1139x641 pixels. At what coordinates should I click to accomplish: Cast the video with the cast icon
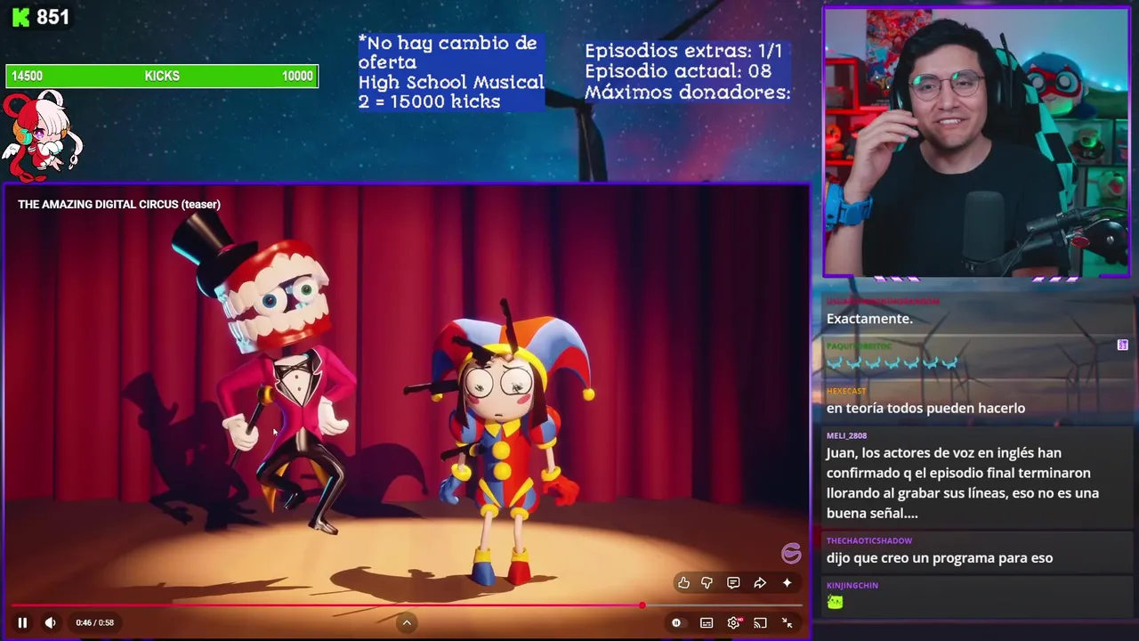point(760,622)
